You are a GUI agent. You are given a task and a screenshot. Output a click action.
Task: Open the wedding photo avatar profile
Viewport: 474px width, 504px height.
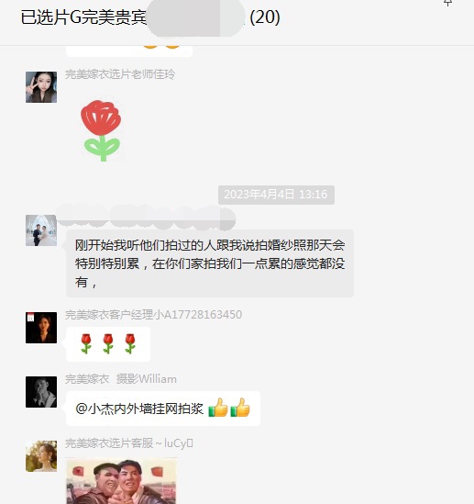41,230
